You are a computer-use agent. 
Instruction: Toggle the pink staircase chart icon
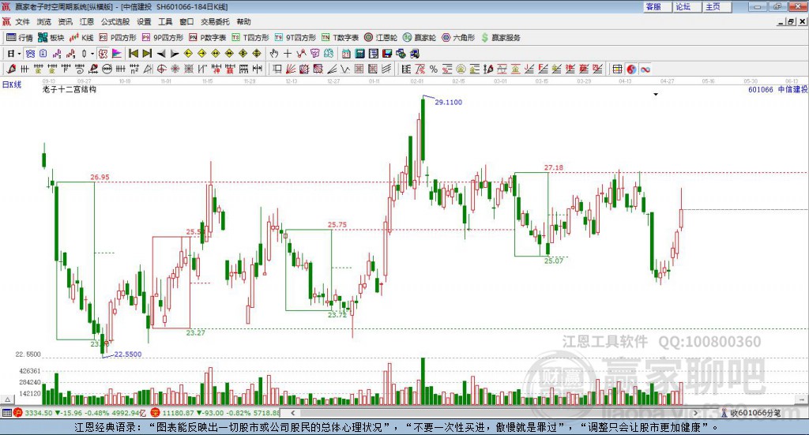click(57, 54)
